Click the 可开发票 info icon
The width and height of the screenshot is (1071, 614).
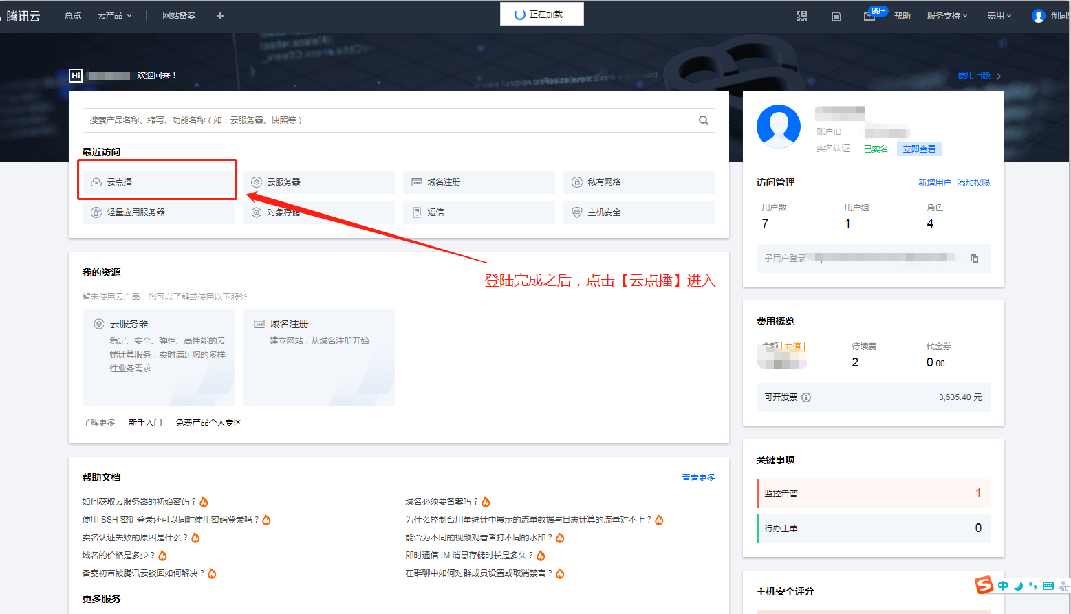806,397
